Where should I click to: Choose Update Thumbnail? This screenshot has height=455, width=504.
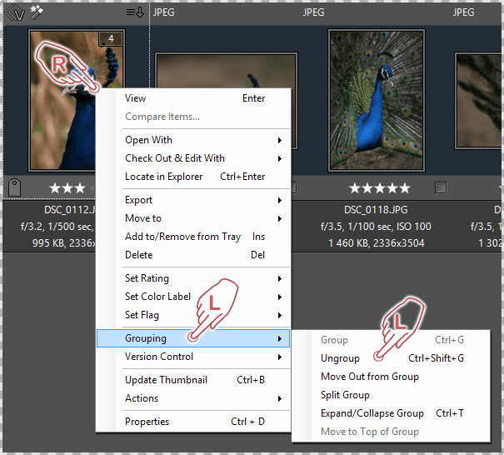click(194, 380)
